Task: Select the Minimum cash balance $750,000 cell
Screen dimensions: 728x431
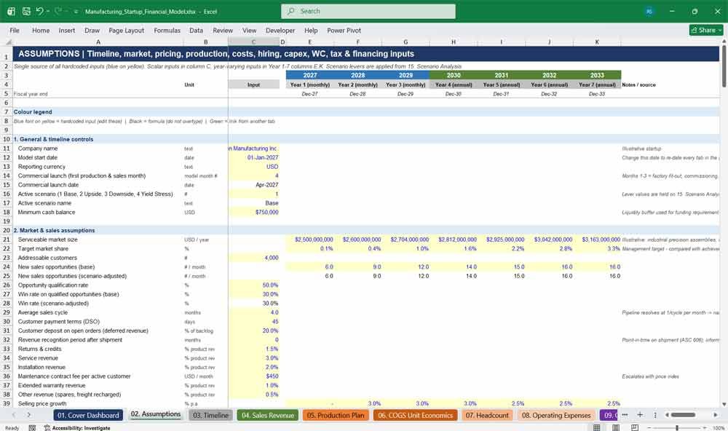Action: point(253,213)
